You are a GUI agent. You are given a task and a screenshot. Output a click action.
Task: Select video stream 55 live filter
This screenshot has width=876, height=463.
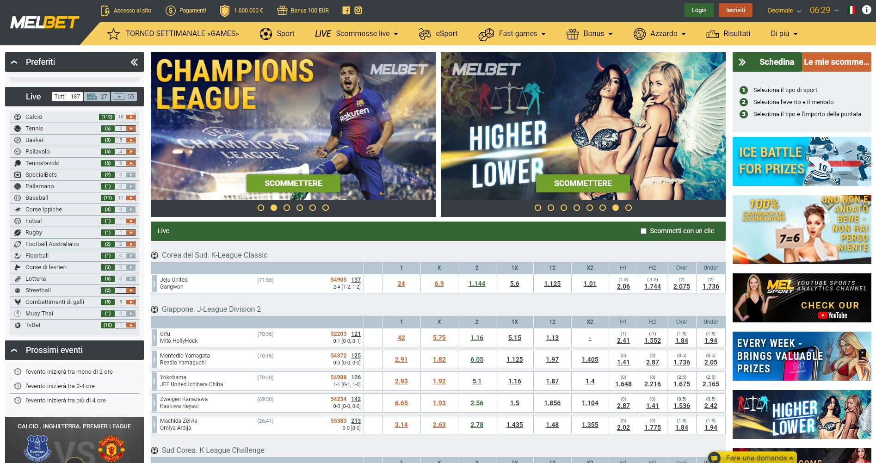point(124,97)
